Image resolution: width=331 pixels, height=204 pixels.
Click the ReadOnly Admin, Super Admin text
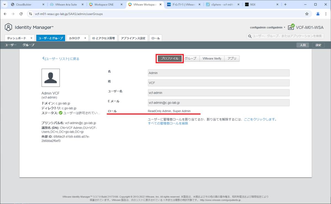(x=169, y=111)
